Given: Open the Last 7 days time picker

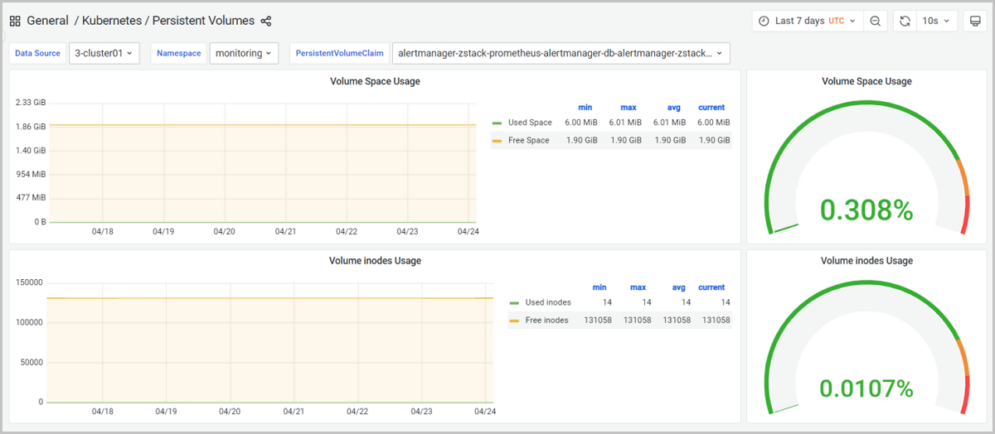Looking at the screenshot, I should click(x=807, y=21).
